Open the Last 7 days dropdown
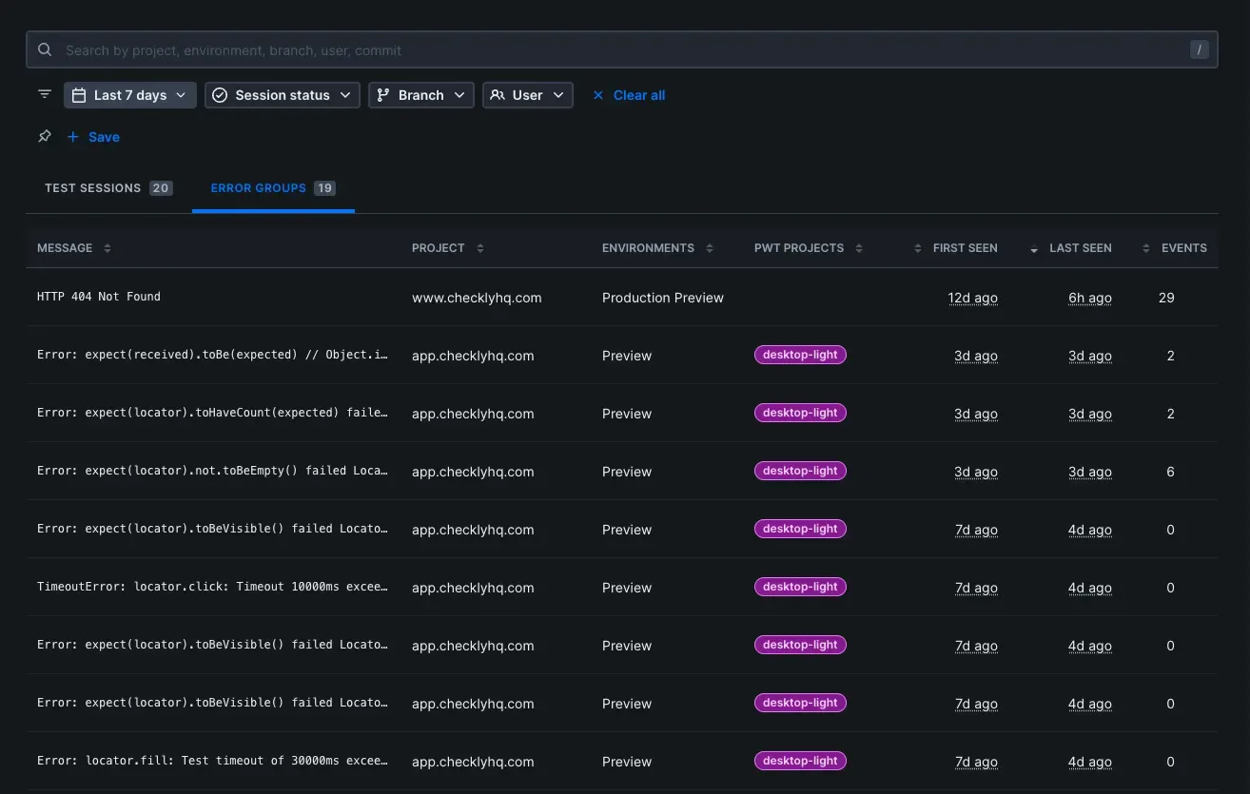This screenshot has height=794, width=1250. pyautogui.click(x=130, y=95)
